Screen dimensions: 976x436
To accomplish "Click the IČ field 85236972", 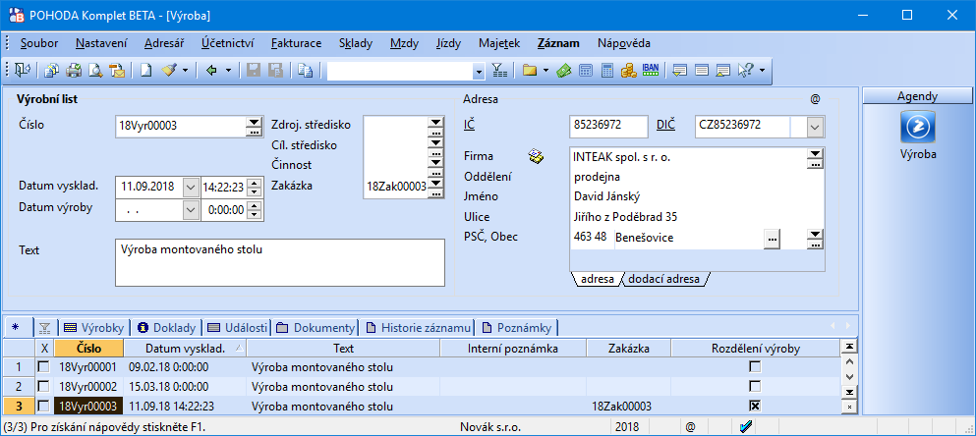I will click(608, 127).
